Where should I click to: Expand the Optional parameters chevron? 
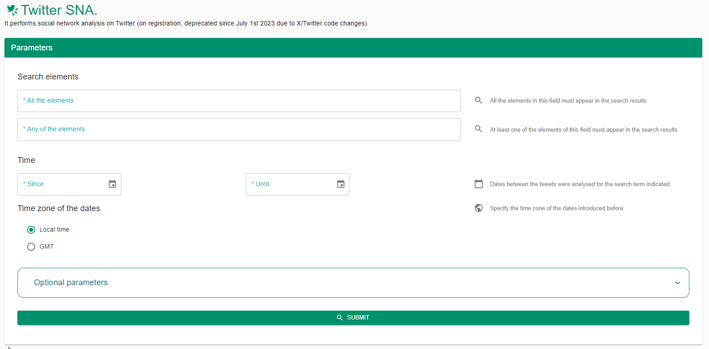[x=678, y=283]
